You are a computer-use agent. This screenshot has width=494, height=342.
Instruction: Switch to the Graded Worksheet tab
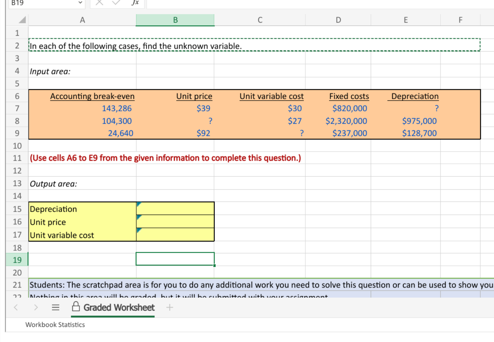pos(113,308)
